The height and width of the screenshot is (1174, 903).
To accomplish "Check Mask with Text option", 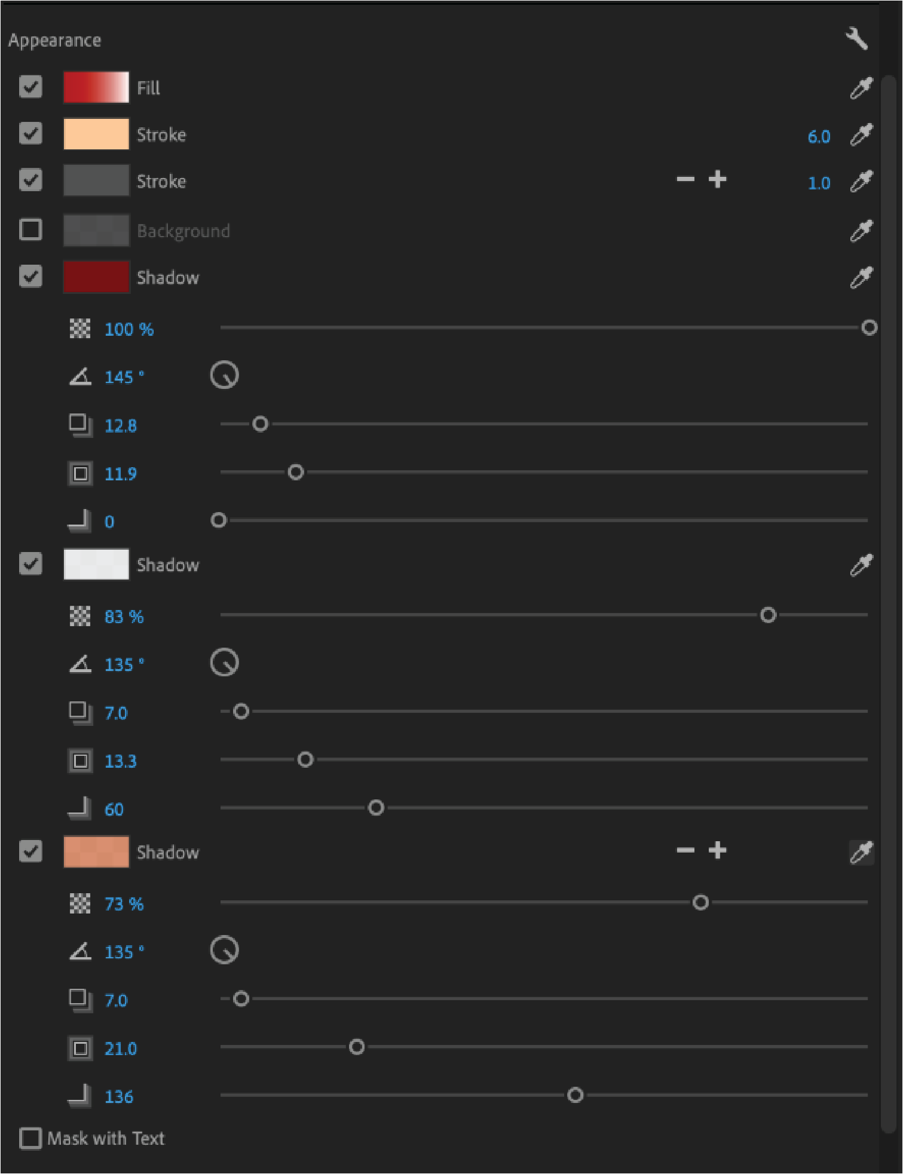I will coord(30,1138).
